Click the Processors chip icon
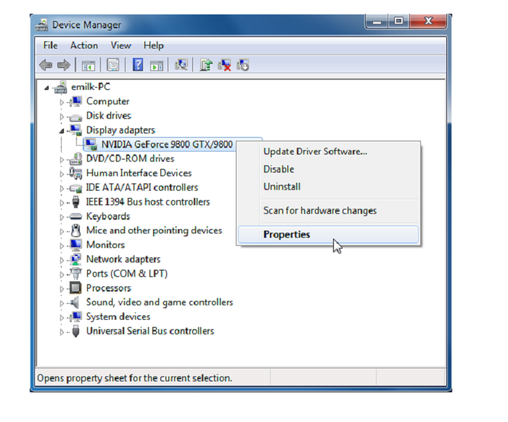508x422 pixels. [x=75, y=288]
